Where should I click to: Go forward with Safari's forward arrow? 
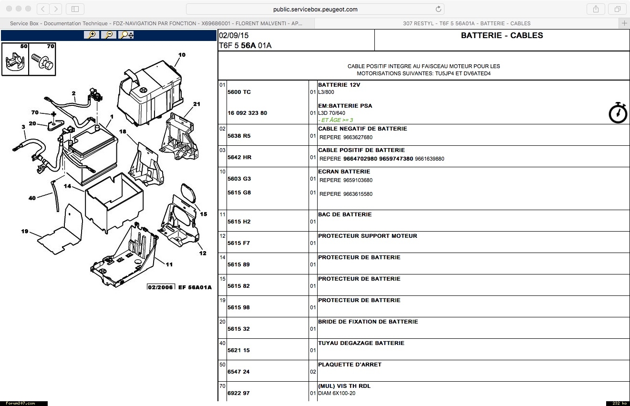(56, 9)
